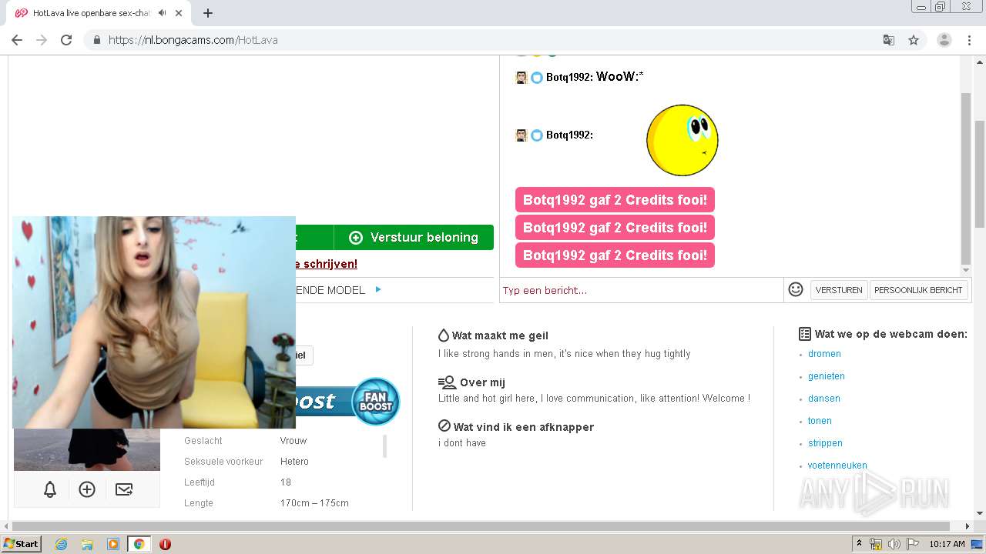The height and width of the screenshot is (554, 986).
Task: Close the HotLava browser tab
Action: click(x=179, y=13)
